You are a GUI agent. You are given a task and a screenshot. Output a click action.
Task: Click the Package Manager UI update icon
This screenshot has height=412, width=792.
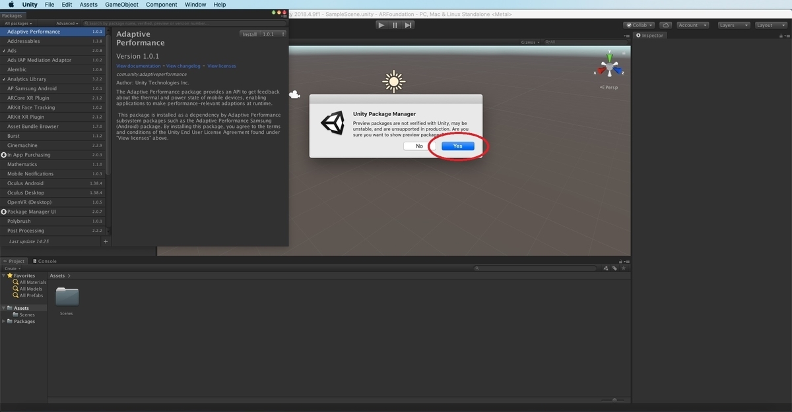click(x=4, y=212)
